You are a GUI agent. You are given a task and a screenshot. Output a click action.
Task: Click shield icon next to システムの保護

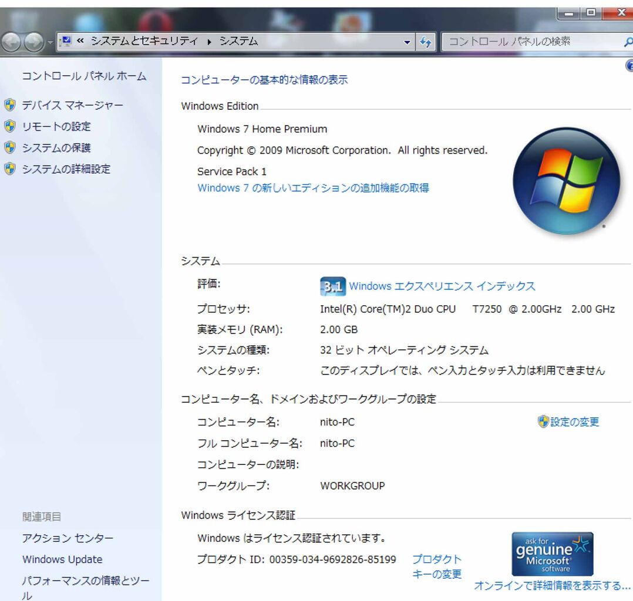coord(10,147)
